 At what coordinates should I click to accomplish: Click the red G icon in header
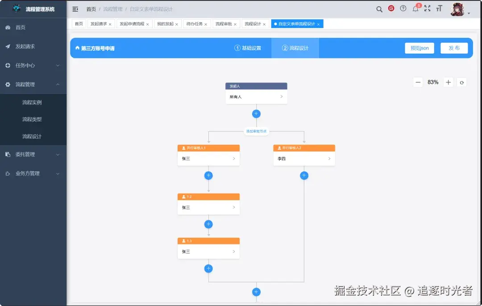point(391,8)
